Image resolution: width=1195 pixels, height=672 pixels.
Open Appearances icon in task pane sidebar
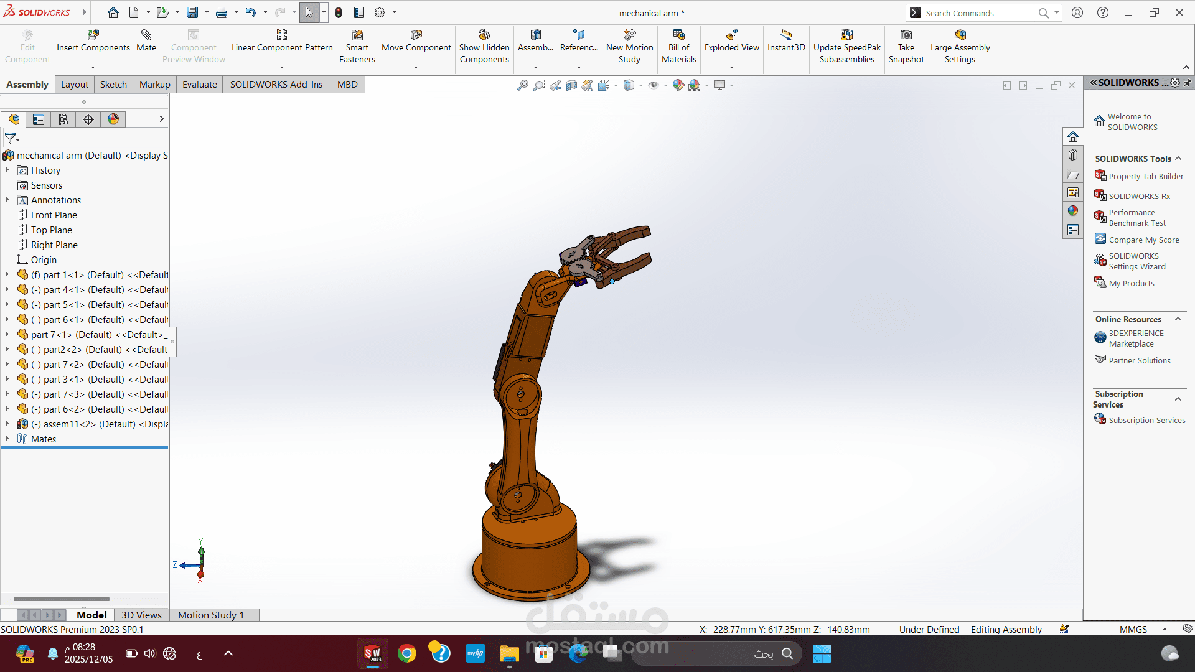[x=1073, y=211]
